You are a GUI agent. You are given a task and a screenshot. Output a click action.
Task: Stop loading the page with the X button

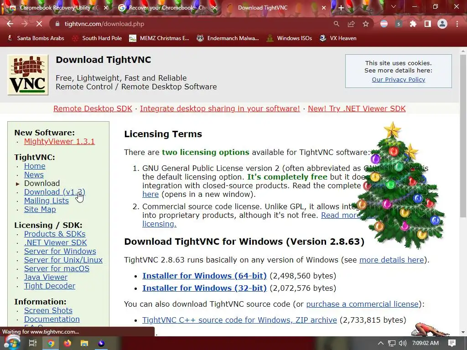coord(39,24)
